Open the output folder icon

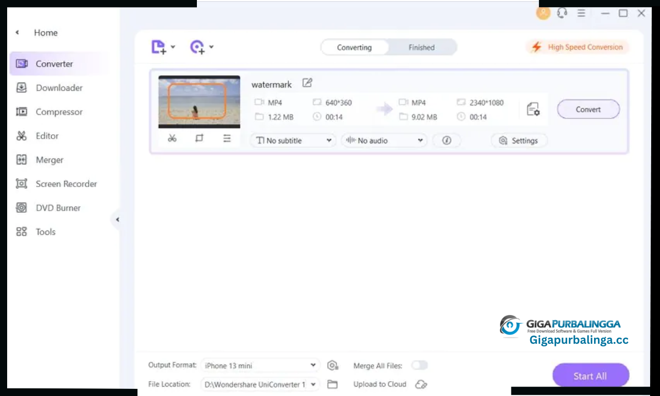click(x=332, y=384)
